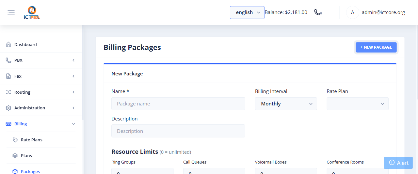418x174 pixels.
Task: Click the Plans layers icon
Action: (15, 155)
